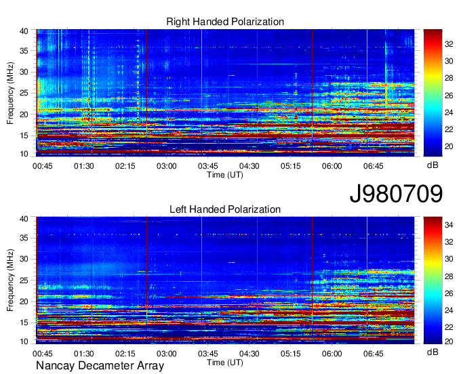Pick the 00:45 tick of the Left Handed plot

tap(42, 354)
